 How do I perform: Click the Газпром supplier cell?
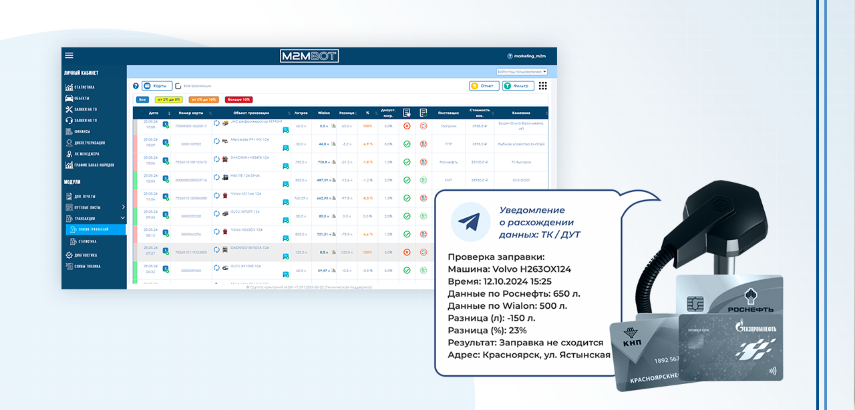pos(448,125)
